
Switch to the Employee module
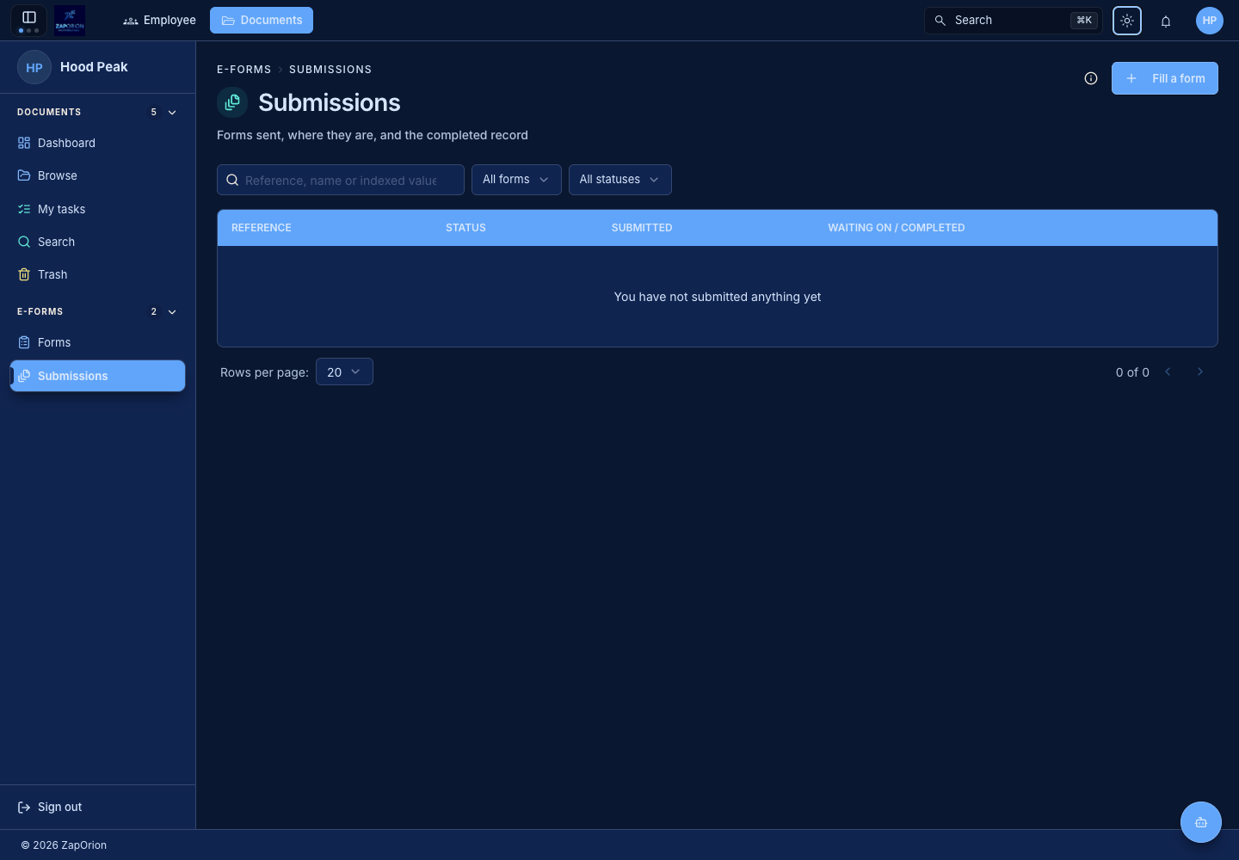tap(160, 20)
